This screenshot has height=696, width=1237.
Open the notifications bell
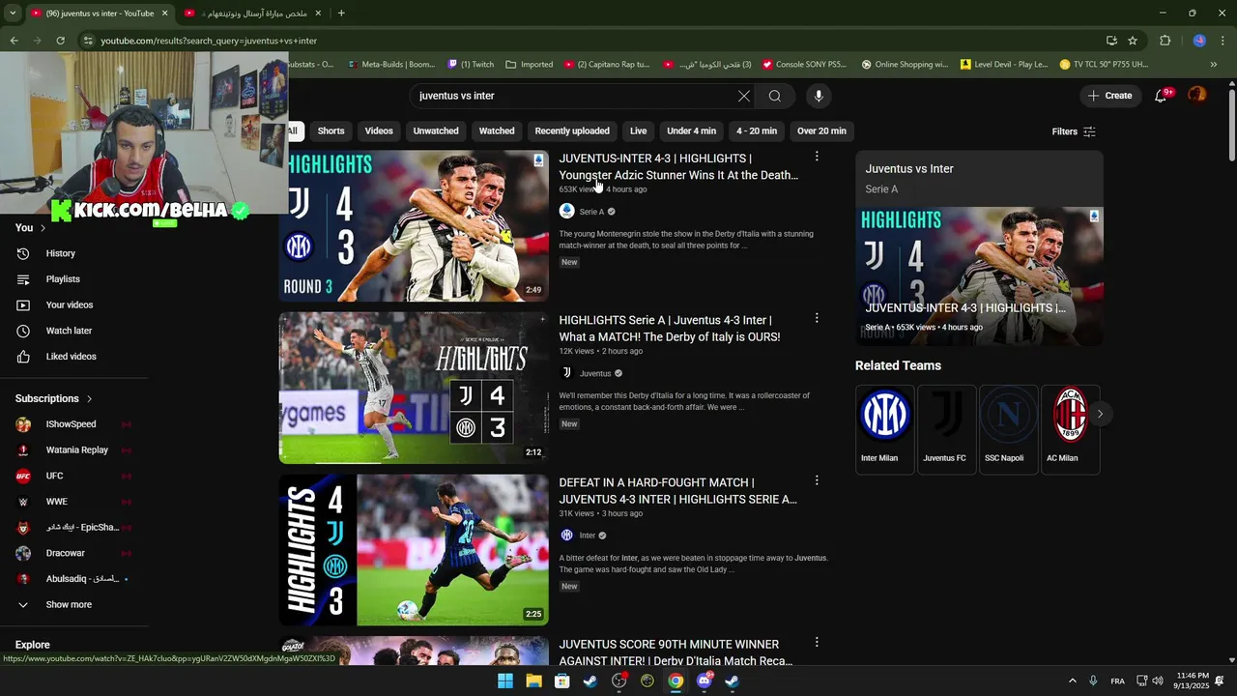[x=1162, y=96]
